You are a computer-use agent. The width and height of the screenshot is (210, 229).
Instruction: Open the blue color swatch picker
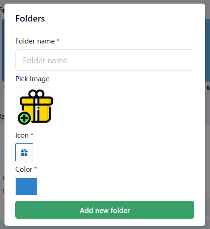tap(26, 186)
